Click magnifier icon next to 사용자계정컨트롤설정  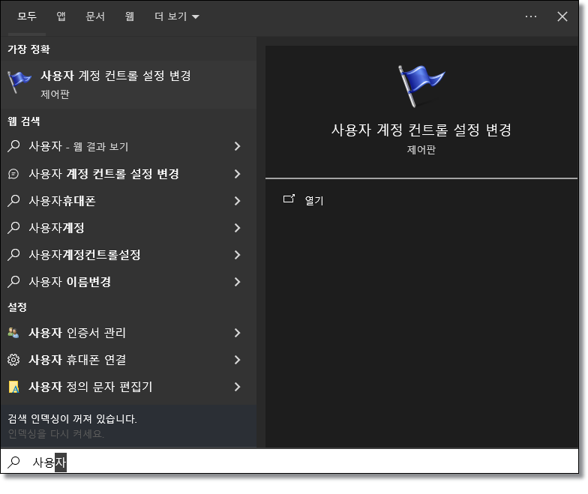pos(13,255)
